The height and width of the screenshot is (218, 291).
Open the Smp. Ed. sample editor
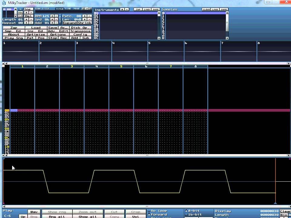14,31
